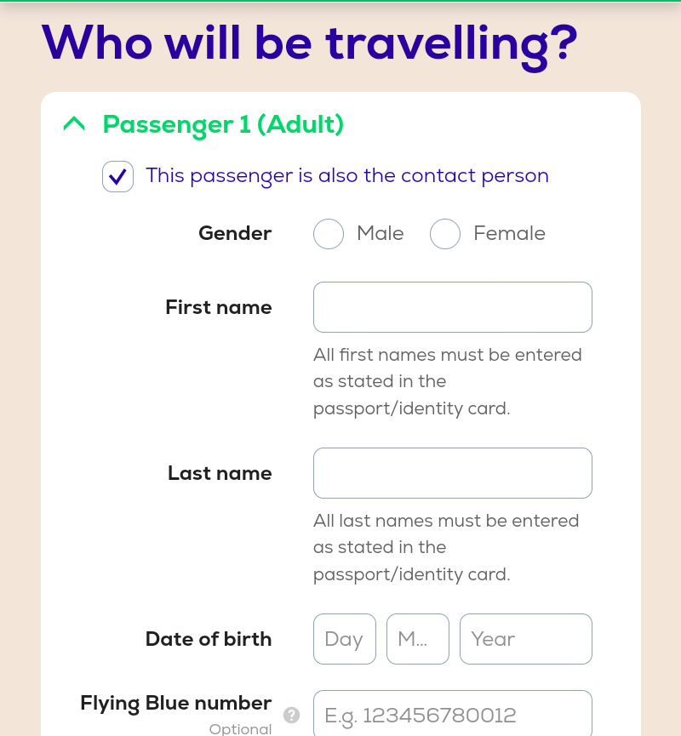Image resolution: width=681 pixels, height=736 pixels.
Task: Click the 'Who will be travelling?' heading
Action: (310, 46)
